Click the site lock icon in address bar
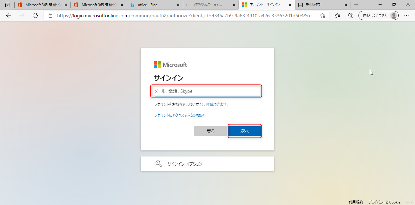415x205 pixels. [50, 15]
